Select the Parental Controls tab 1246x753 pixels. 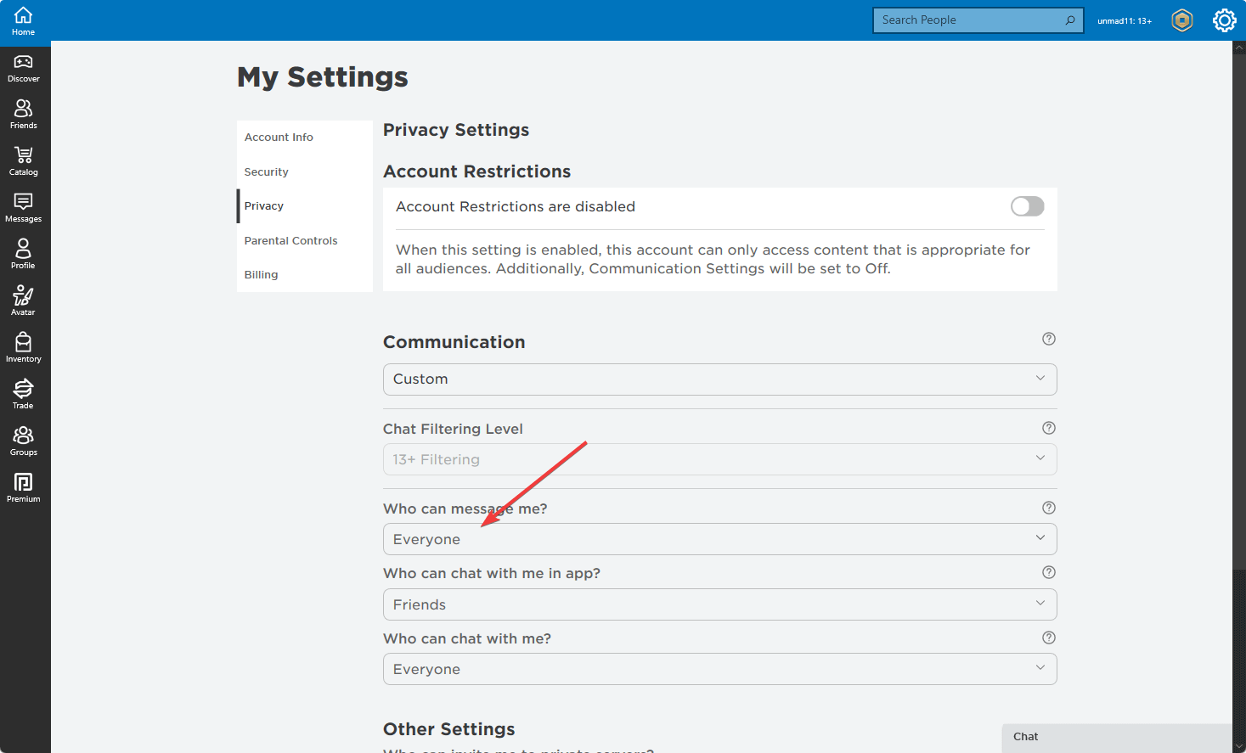click(290, 241)
